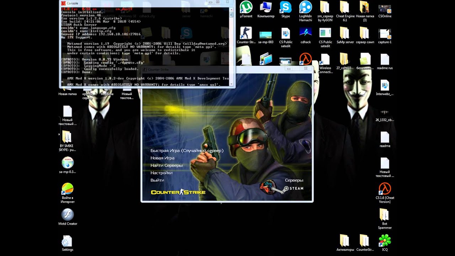Select Новая Игра in Counter-Strike menu
The width and height of the screenshot is (455, 256).
162,158
